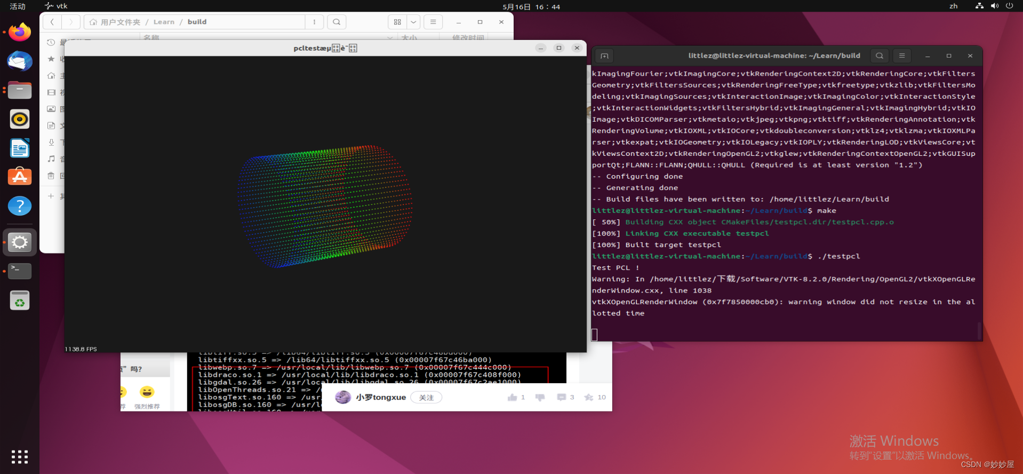The height and width of the screenshot is (474, 1023).
Task: Open the hamburger menu in Files window
Action: [x=433, y=22]
